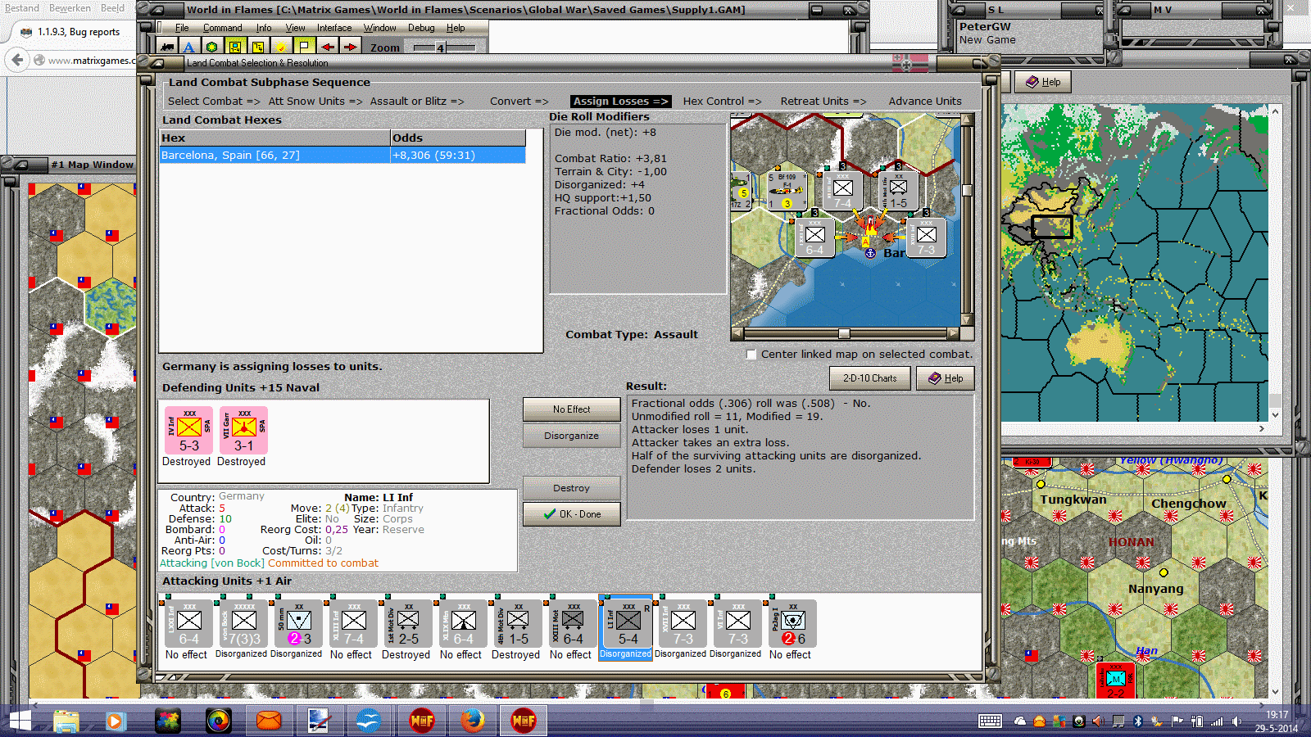Click the Disorganize button
The image size is (1311, 737).
571,436
